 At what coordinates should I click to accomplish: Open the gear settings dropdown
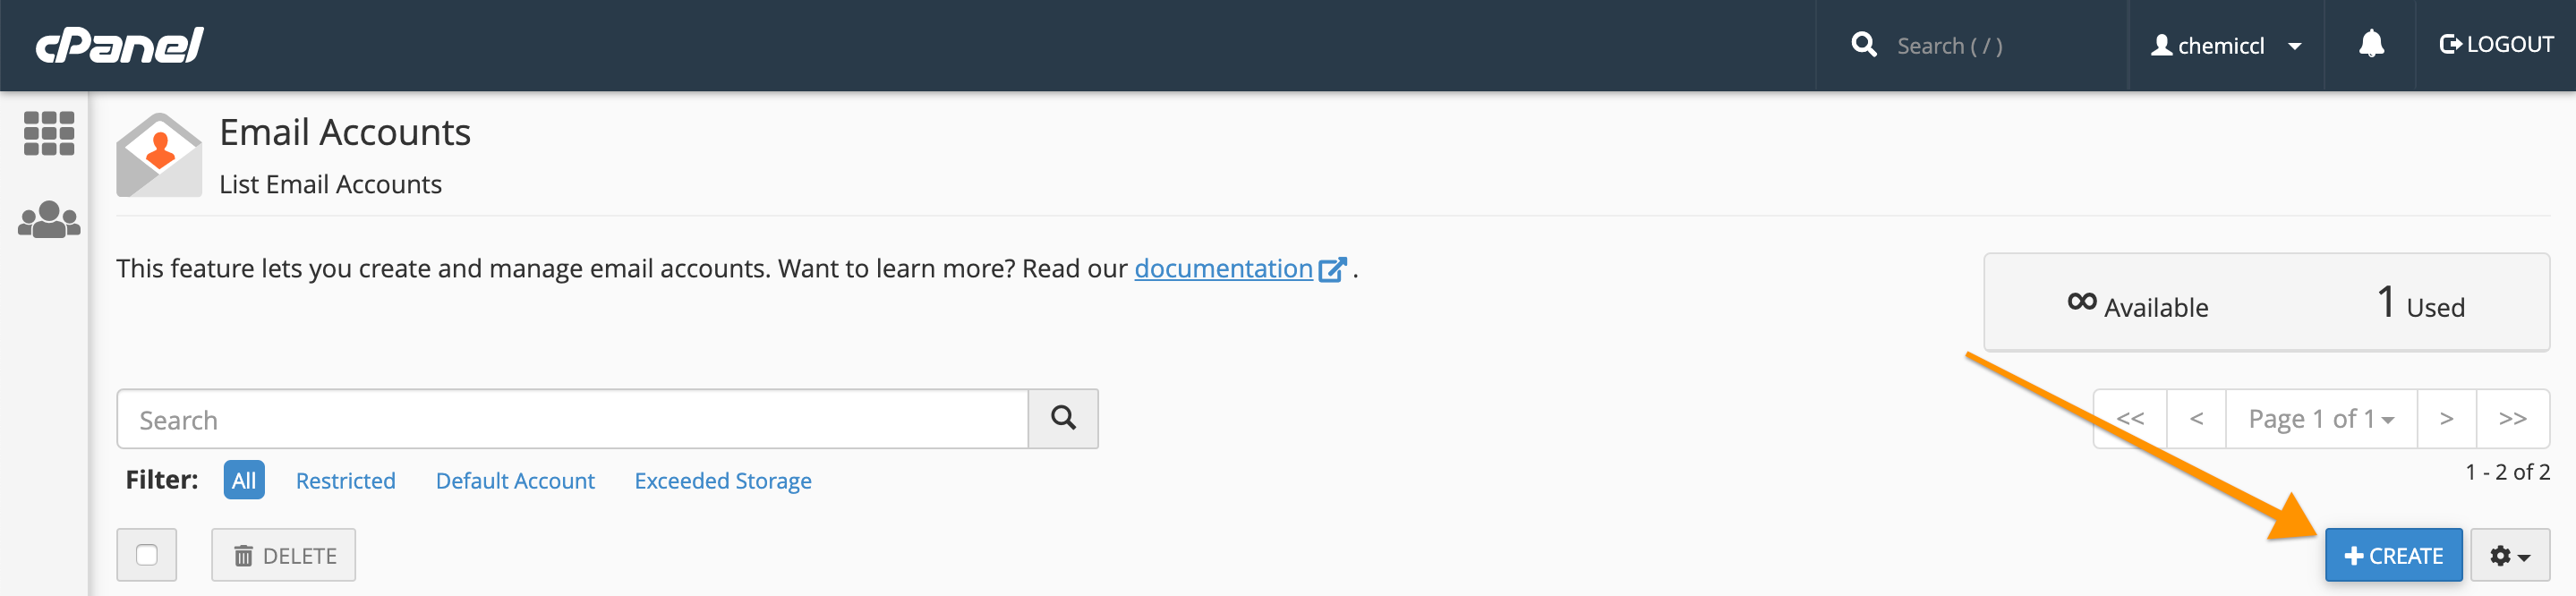pyautogui.click(x=2509, y=556)
